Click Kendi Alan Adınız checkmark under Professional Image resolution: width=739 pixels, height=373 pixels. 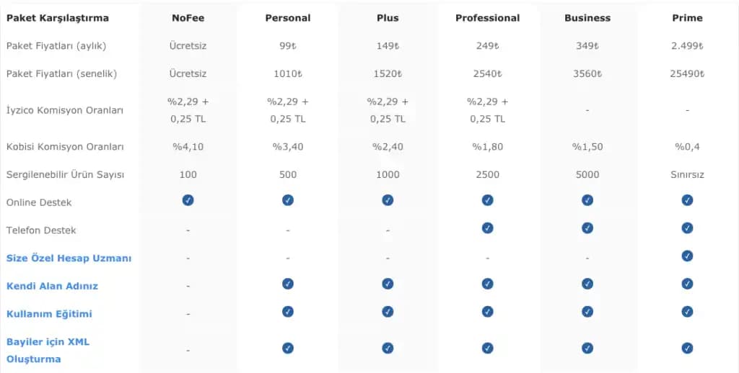(487, 284)
